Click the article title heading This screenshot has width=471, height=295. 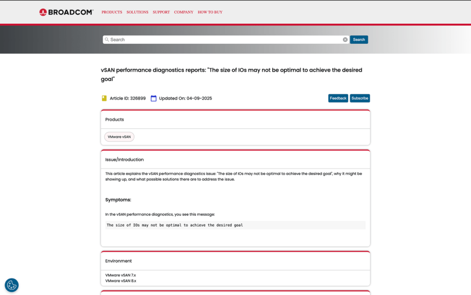point(231,75)
